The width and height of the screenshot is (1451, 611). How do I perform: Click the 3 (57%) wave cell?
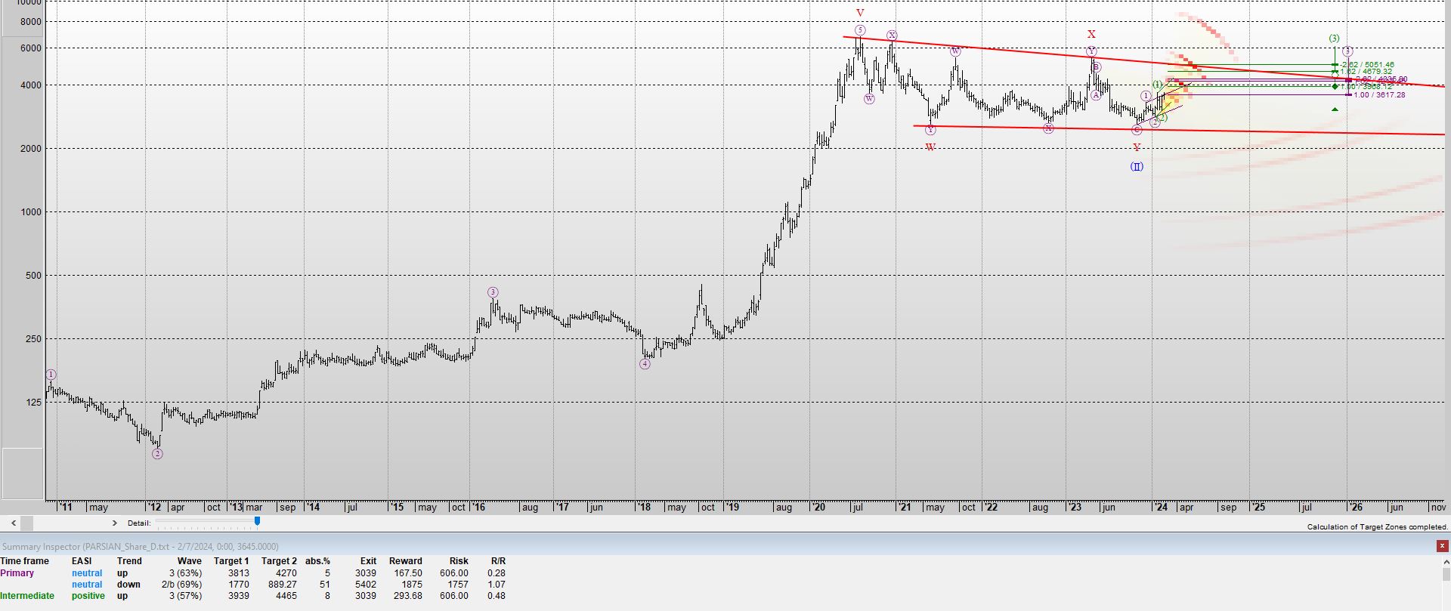pos(184,596)
